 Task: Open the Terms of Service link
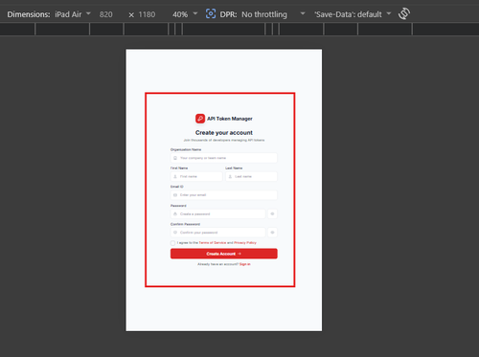coord(213,243)
